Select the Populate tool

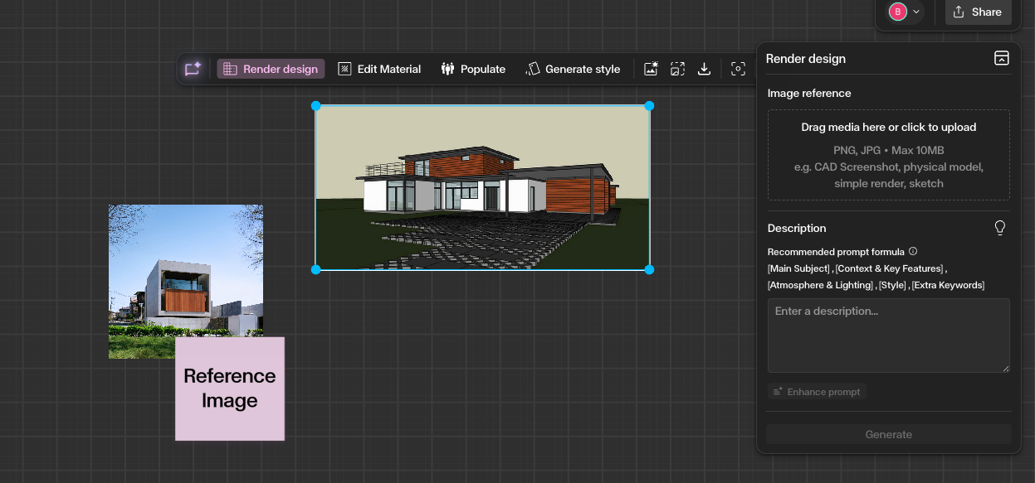(x=473, y=69)
